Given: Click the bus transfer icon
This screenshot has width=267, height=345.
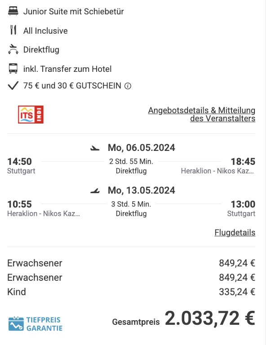Looking at the screenshot, I should [13, 68].
